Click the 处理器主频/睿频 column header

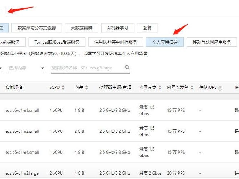pyautogui.click(x=115, y=87)
